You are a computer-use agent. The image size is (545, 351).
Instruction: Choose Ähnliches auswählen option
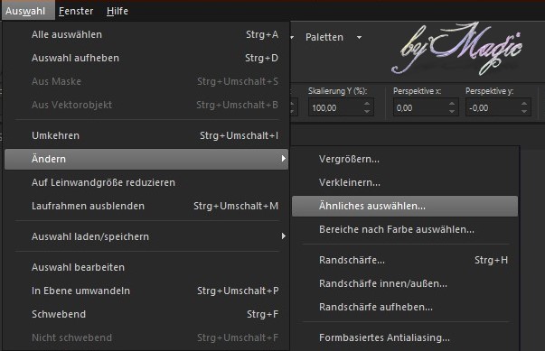coord(405,206)
